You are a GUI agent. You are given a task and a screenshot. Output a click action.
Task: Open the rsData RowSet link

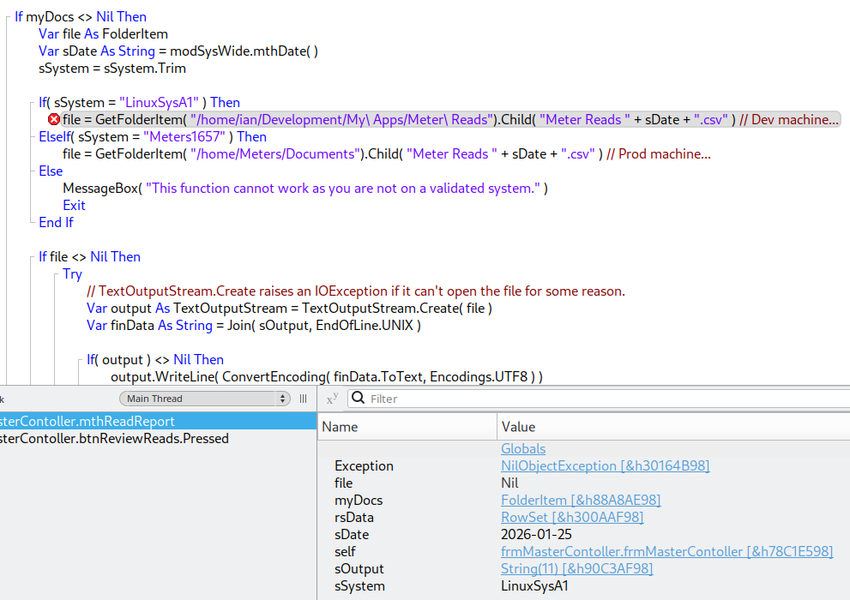point(572,518)
